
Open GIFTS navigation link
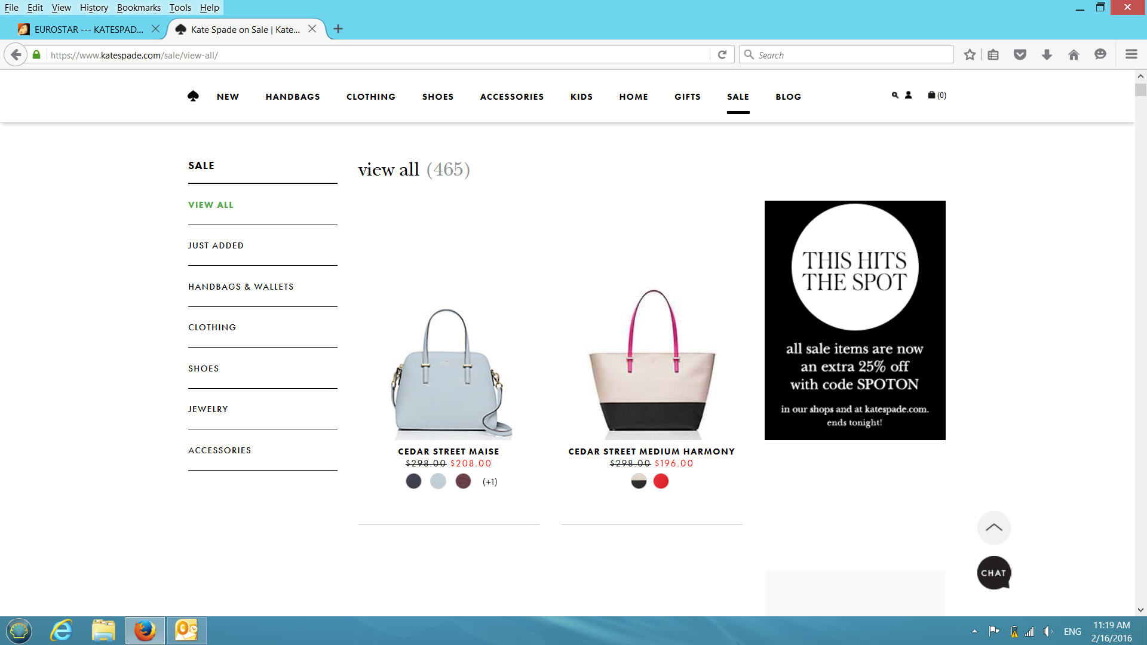point(688,97)
